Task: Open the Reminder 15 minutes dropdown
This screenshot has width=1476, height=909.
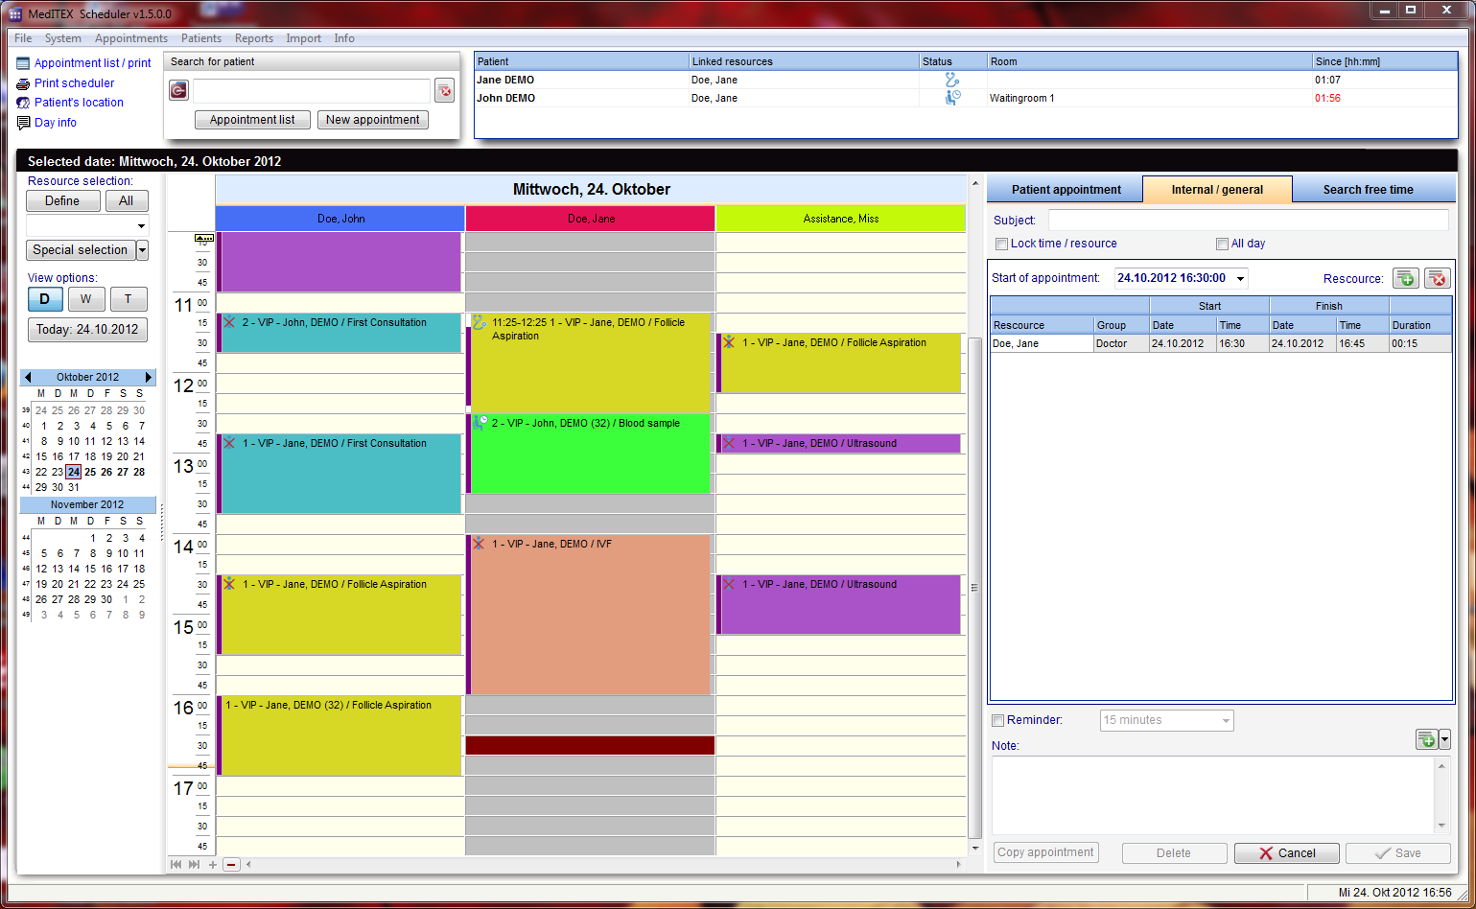Action: (x=1227, y=720)
